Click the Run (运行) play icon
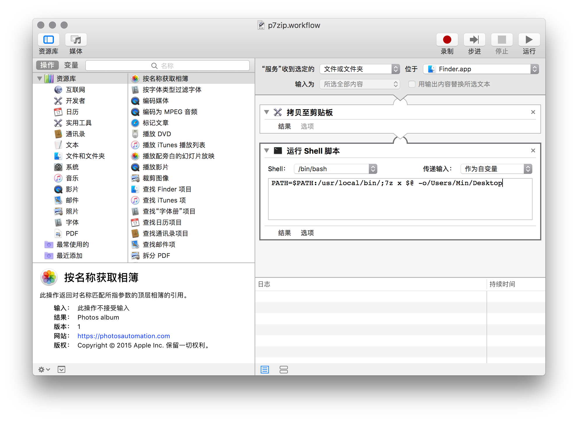The image size is (578, 422). click(529, 40)
